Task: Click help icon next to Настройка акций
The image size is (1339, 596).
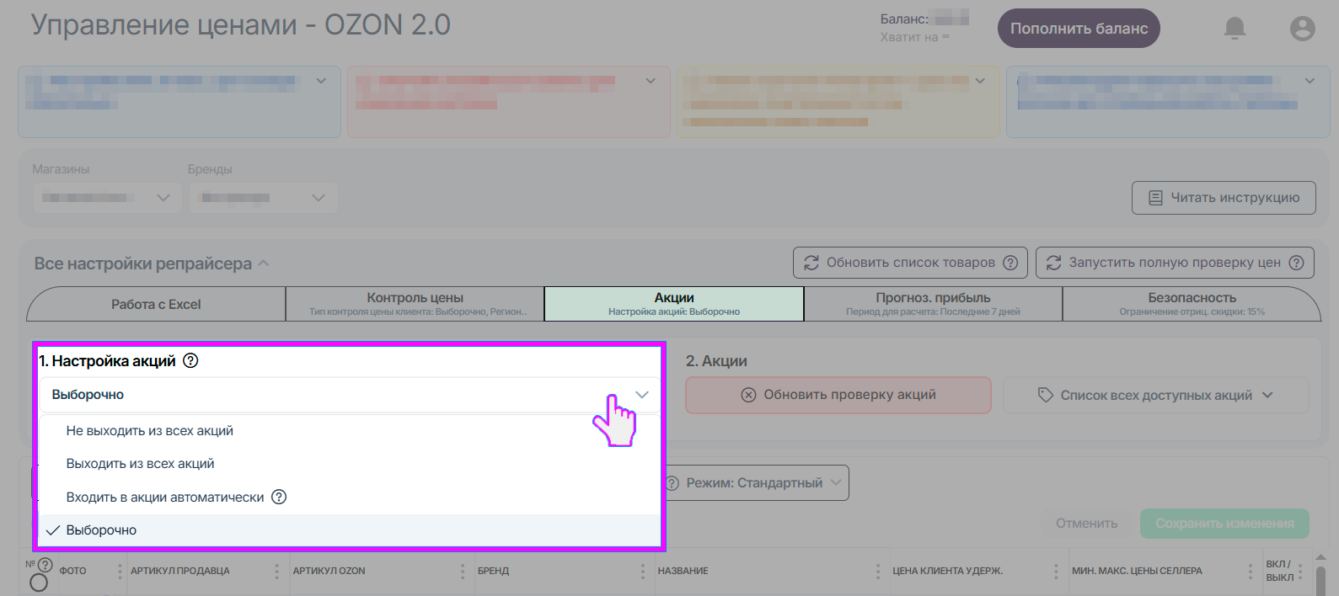Action: click(190, 360)
